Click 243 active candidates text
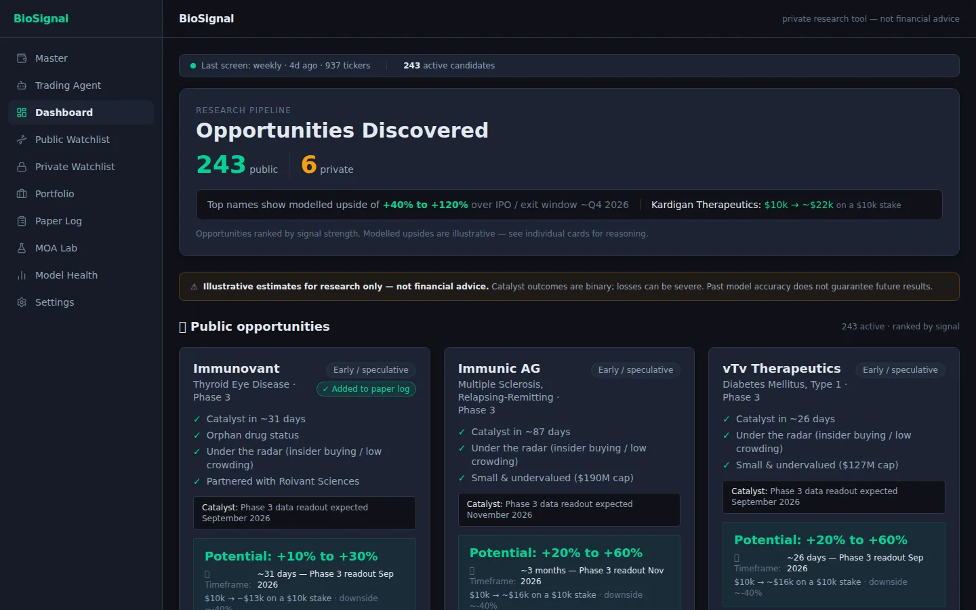The image size is (976, 610). [x=449, y=66]
